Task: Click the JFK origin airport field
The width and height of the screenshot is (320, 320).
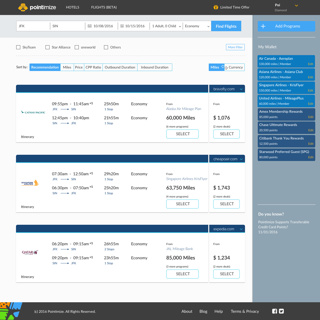Action: [x=33, y=26]
